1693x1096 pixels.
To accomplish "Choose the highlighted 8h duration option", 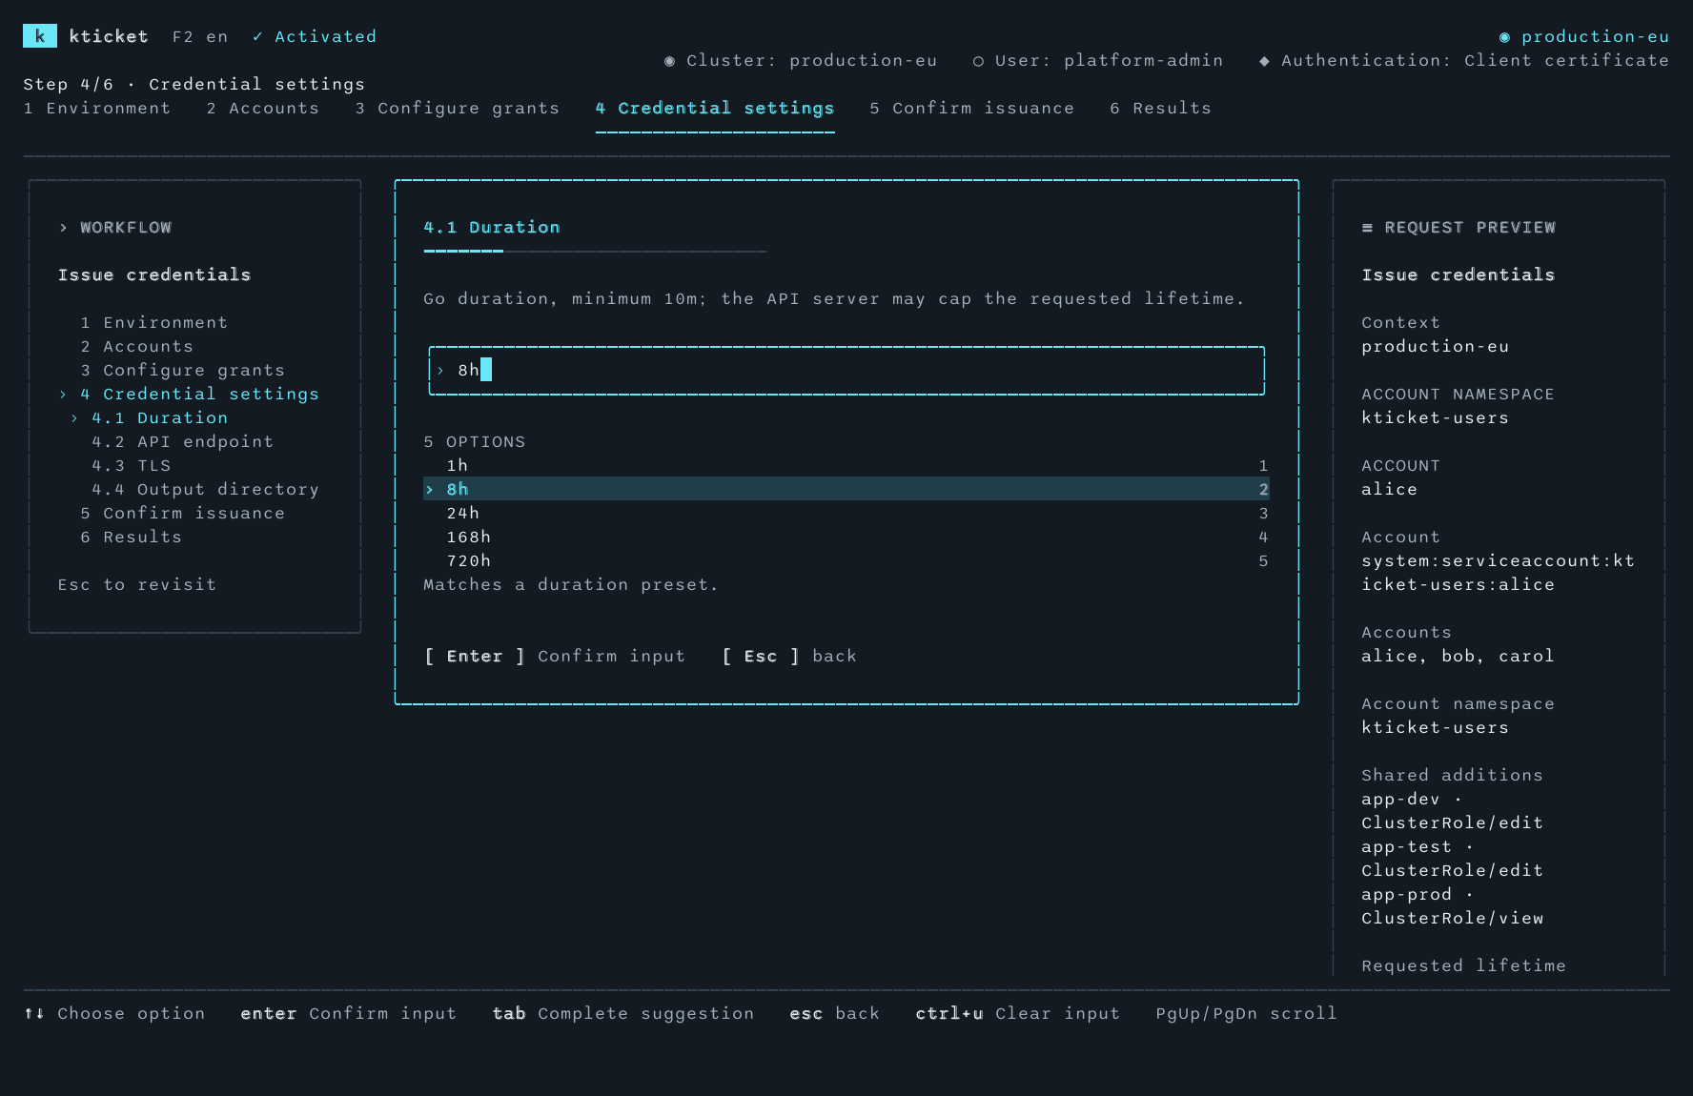I will 846,489.
